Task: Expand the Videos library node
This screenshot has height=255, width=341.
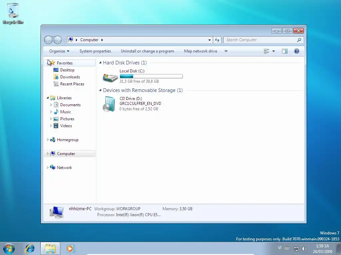Action: pos(51,126)
